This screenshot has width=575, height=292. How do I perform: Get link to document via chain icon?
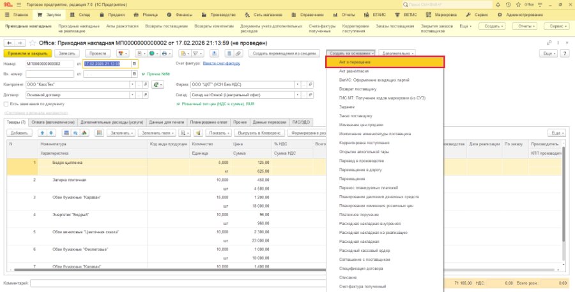549,43
